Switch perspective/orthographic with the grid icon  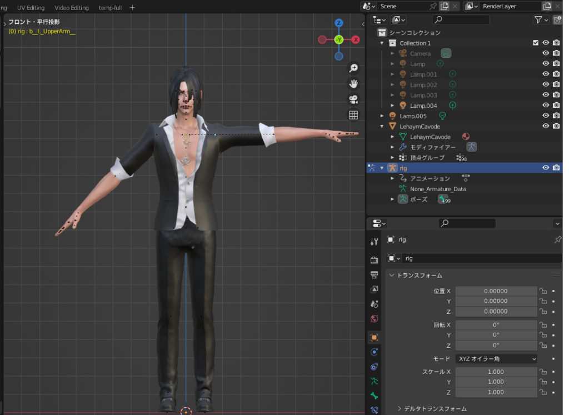[x=353, y=115]
